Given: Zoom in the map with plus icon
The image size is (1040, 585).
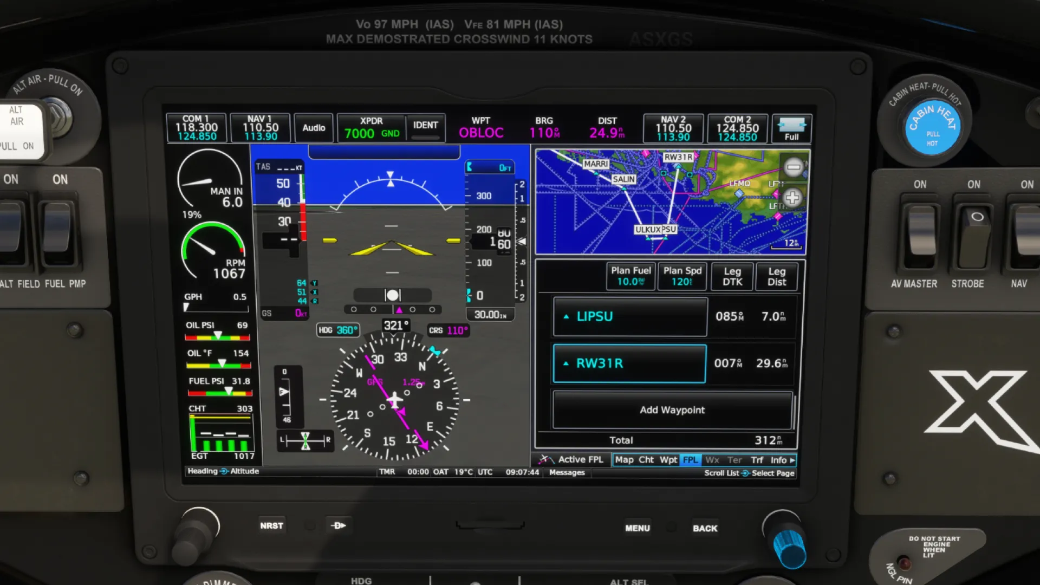Looking at the screenshot, I should (x=792, y=198).
